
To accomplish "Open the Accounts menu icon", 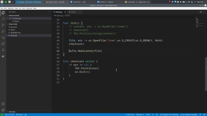I will tap(3, 104).
